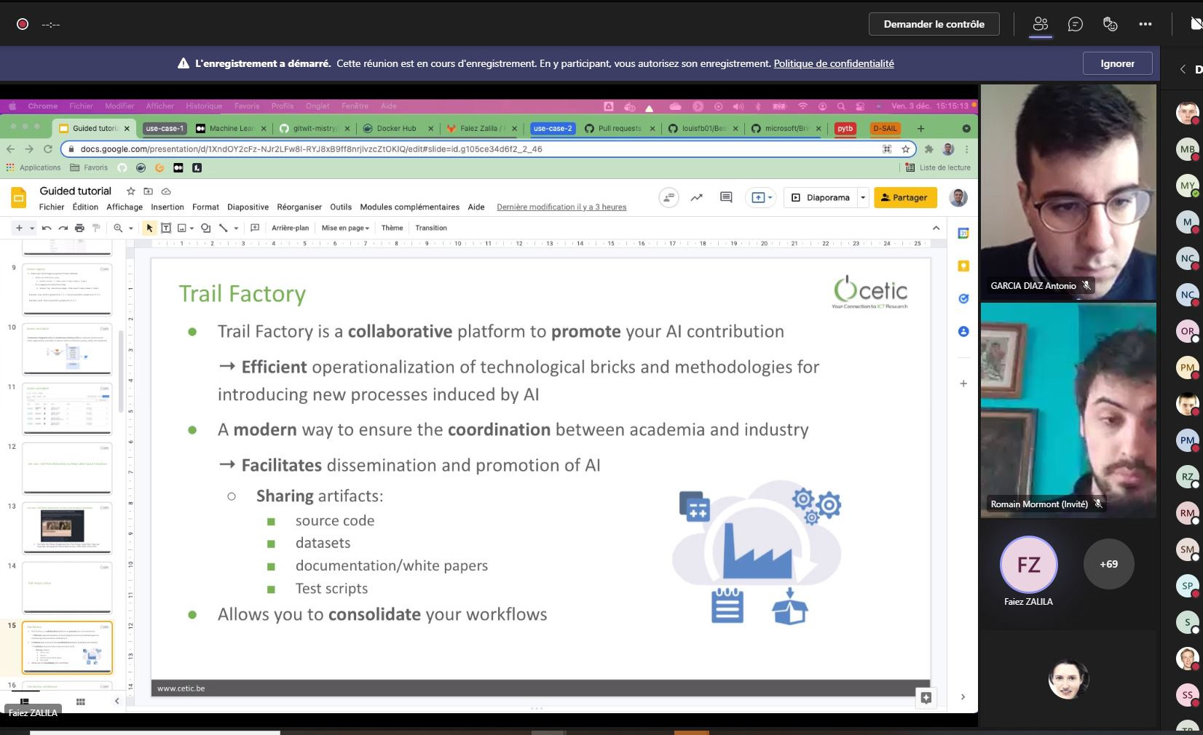Open the Insertion menu
Viewport: 1203px width, 735px height.
coord(167,207)
